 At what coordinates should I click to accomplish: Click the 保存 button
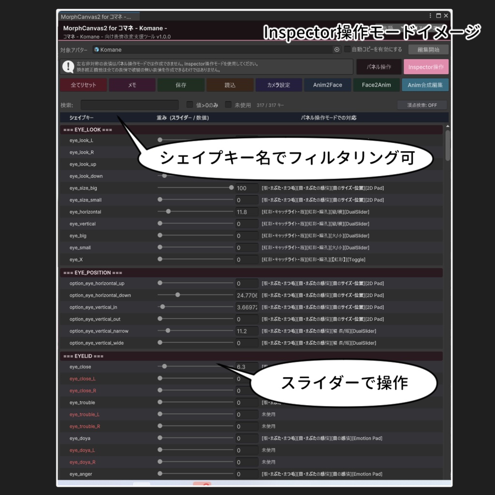181,85
